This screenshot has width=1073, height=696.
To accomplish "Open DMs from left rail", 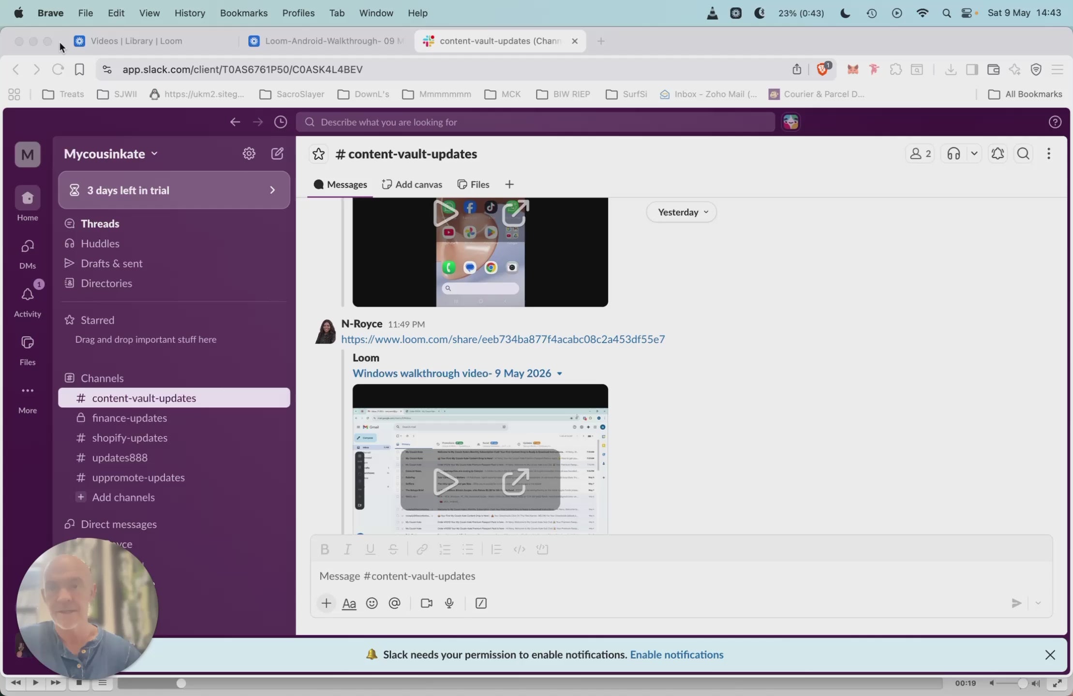I will click(28, 253).
